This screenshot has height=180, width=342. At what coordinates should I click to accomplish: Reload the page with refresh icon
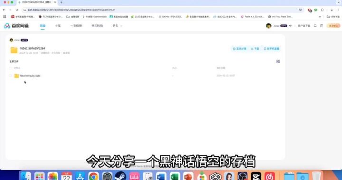pyautogui.click(x=17, y=10)
